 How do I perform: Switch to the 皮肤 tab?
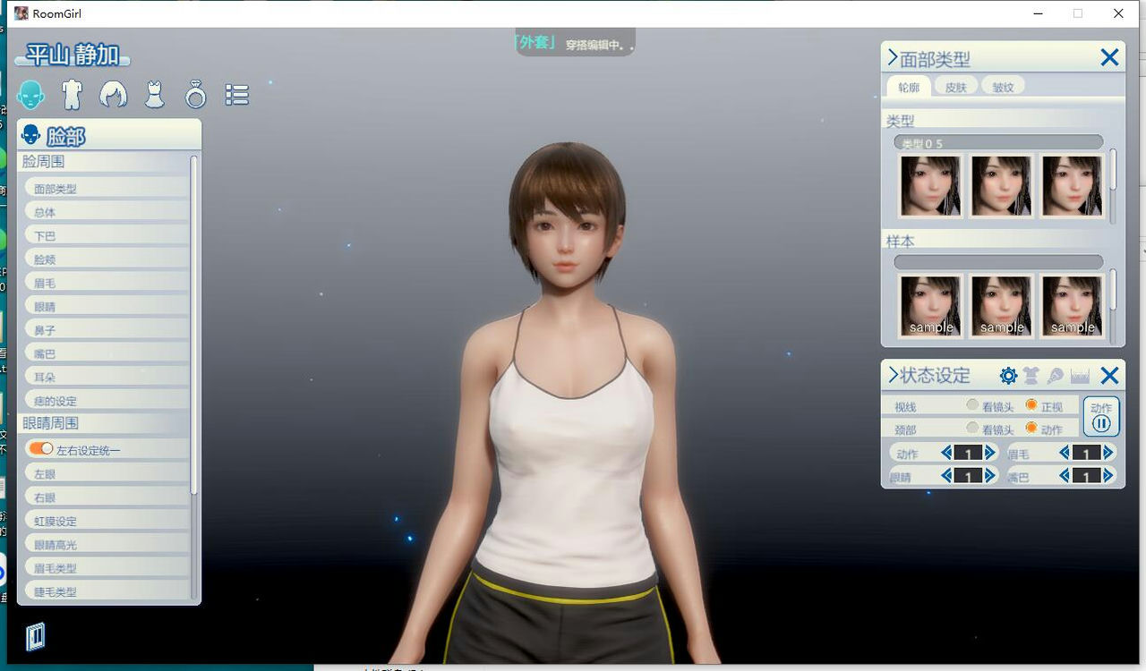pos(955,86)
